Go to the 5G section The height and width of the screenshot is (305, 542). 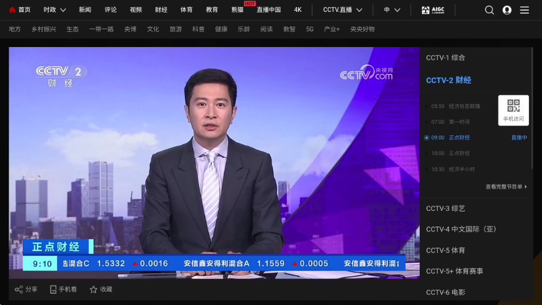click(x=310, y=29)
